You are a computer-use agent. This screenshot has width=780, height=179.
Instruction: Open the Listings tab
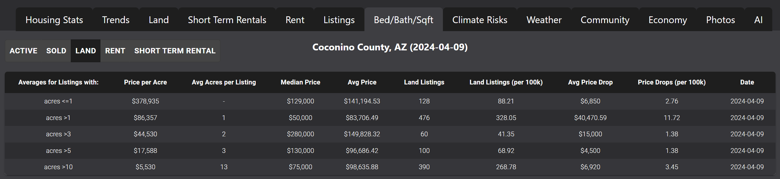click(339, 20)
